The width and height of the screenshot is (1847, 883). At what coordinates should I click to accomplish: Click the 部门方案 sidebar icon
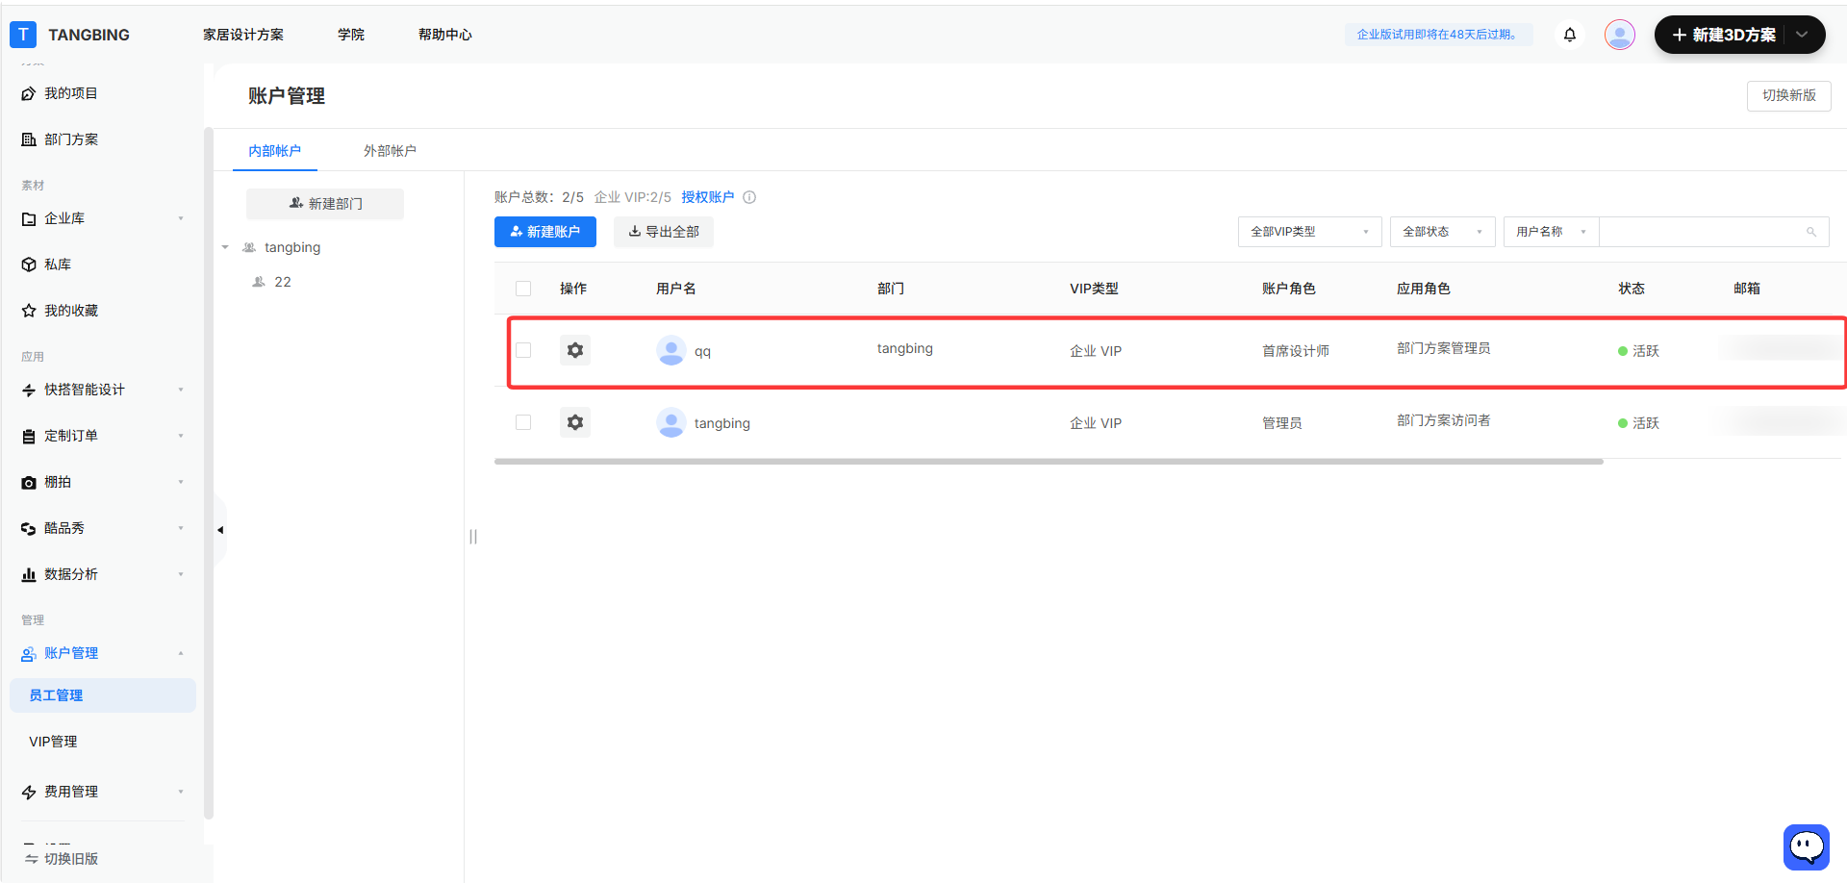(x=29, y=139)
